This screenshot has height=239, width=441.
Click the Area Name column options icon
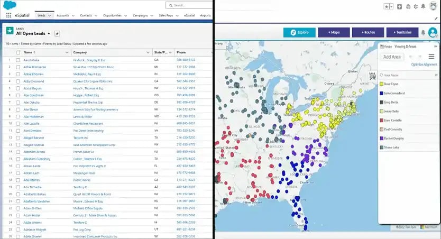tap(436, 75)
